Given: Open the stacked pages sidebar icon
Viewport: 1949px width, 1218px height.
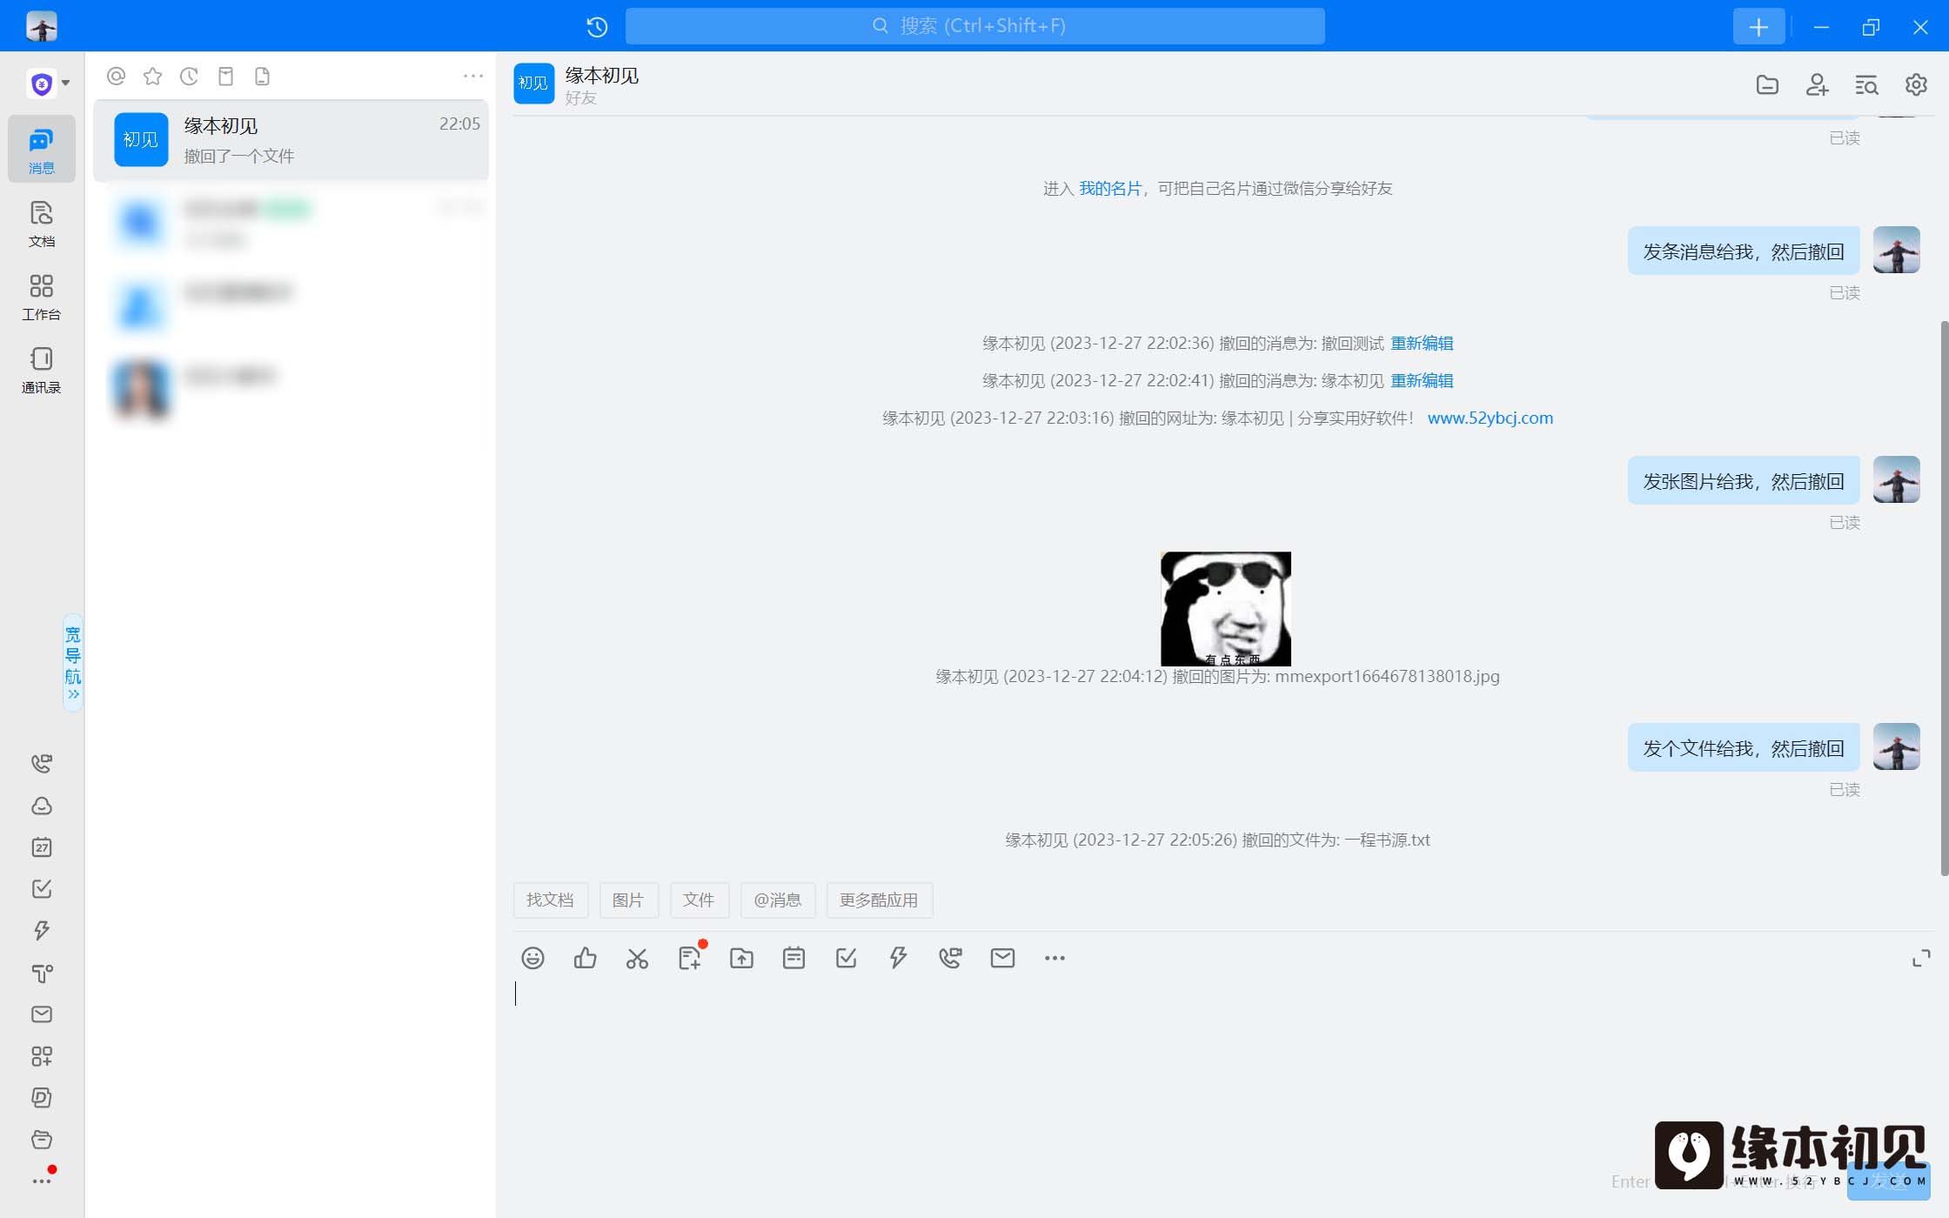Looking at the screenshot, I should click(42, 1098).
